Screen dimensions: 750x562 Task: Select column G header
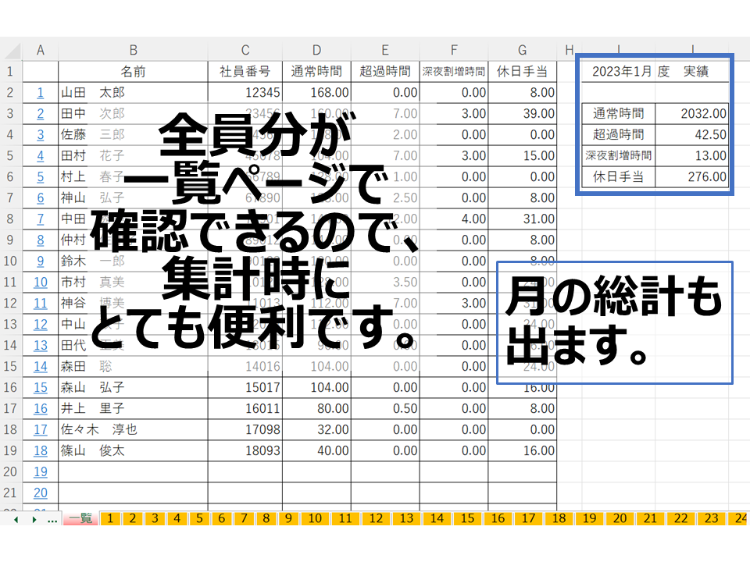click(x=523, y=50)
